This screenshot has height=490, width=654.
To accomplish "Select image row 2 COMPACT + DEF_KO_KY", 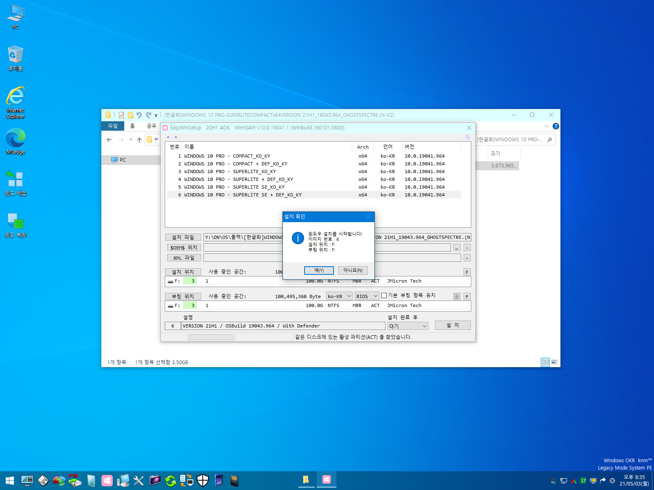I will [x=314, y=164].
